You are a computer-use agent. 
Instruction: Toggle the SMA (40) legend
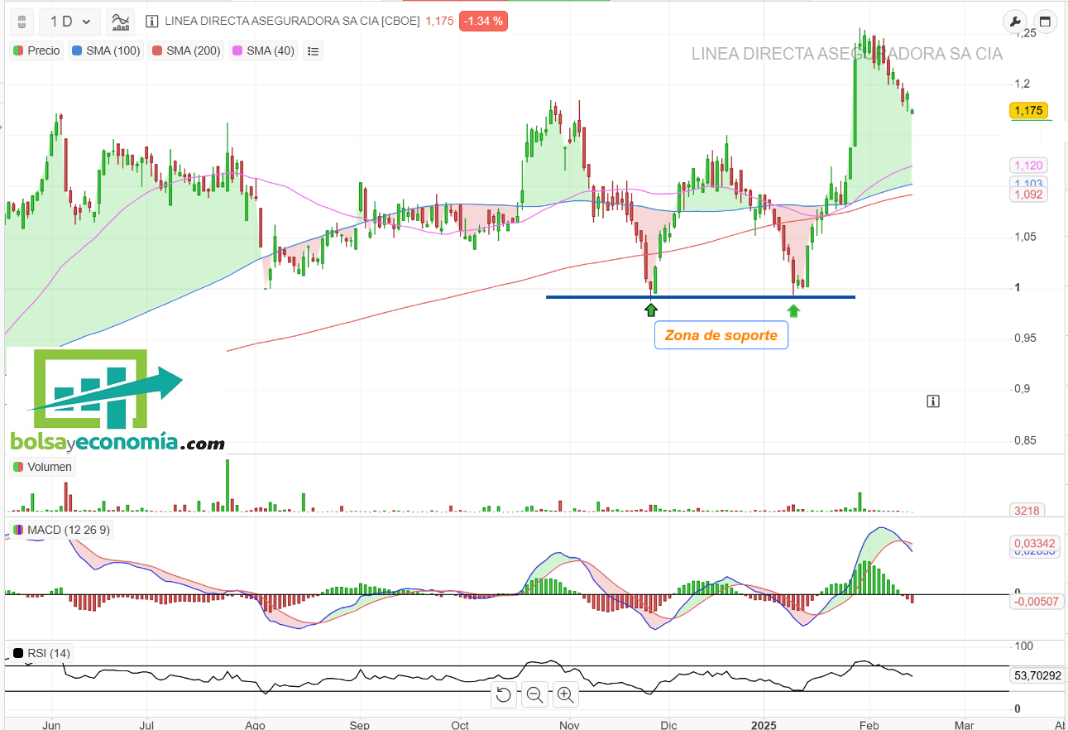pos(265,50)
